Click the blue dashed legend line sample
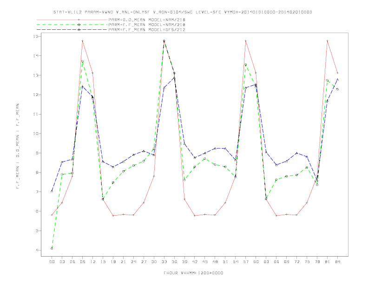The width and height of the screenshot is (368, 285). point(72,30)
